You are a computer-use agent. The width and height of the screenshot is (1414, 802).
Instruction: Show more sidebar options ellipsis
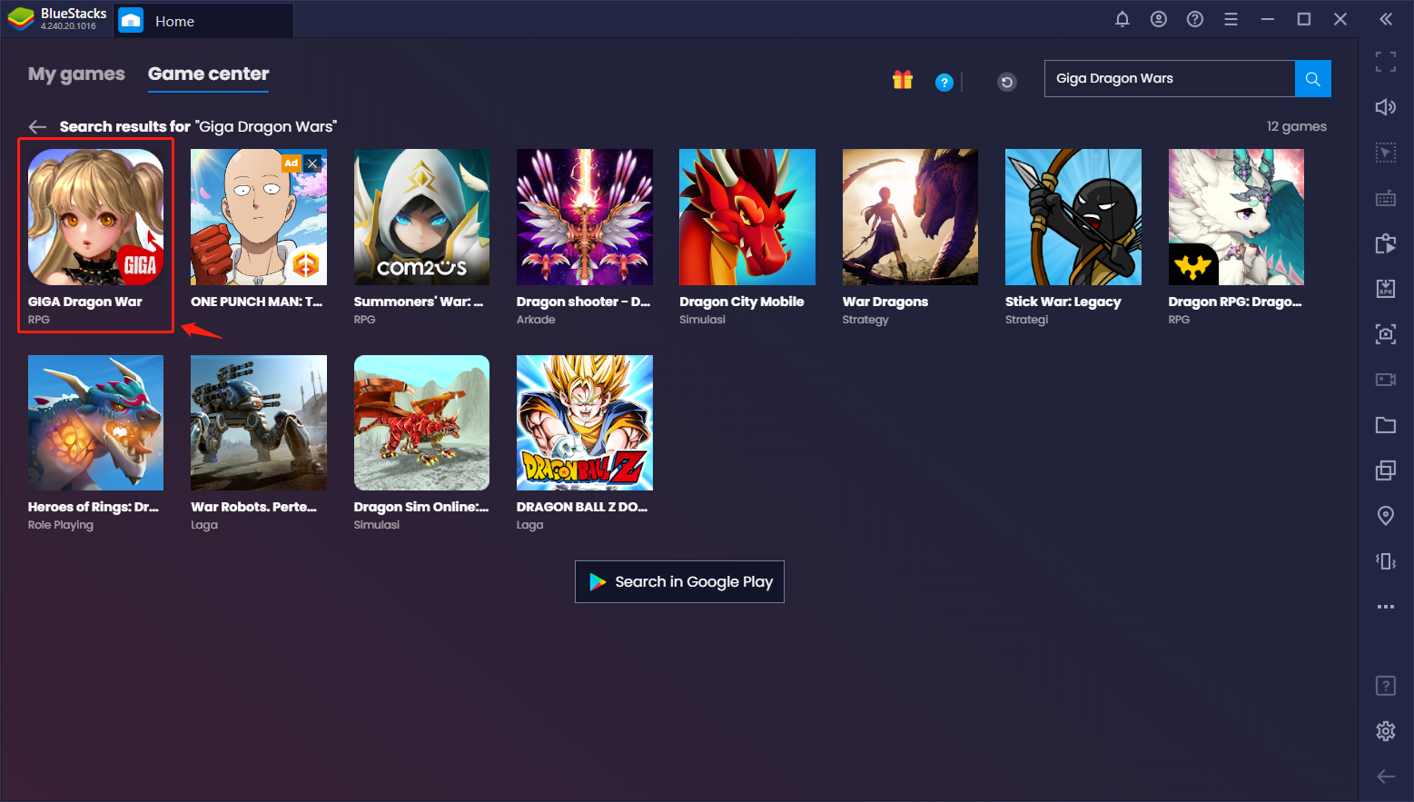point(1386,607)
